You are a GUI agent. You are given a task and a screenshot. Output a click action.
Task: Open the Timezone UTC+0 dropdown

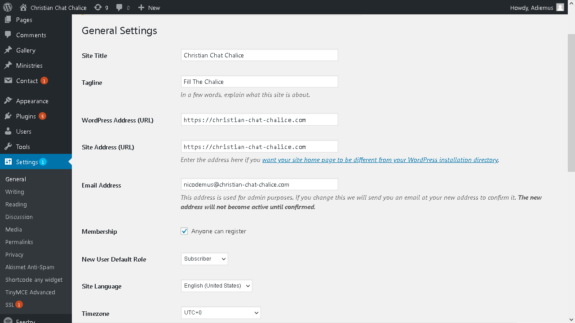[221, 313]
